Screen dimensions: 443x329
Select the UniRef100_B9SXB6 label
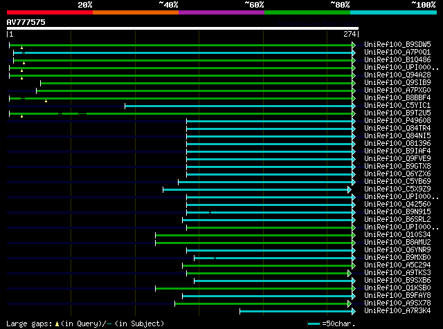397,281
